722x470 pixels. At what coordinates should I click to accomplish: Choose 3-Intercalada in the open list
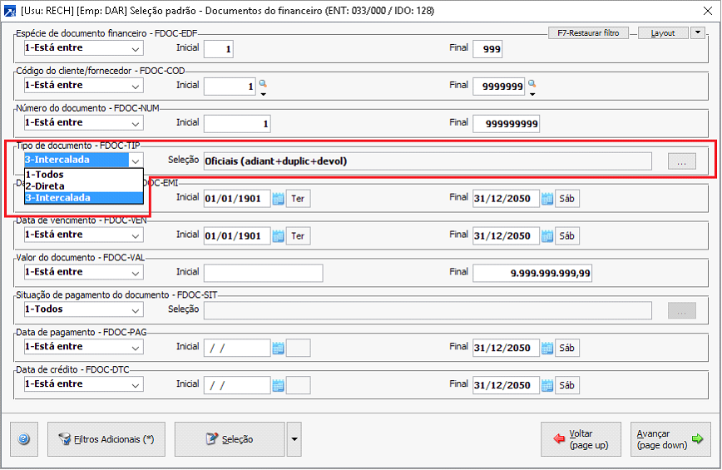pos(84,197)
